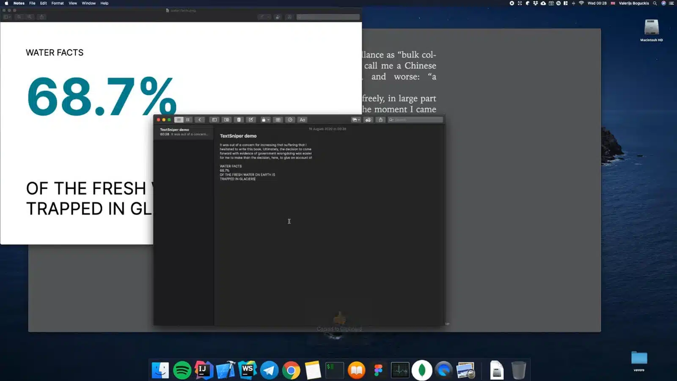Open Telegram from the Dock
This screenshot has width=677, height=381.
[x=269, y=369]
